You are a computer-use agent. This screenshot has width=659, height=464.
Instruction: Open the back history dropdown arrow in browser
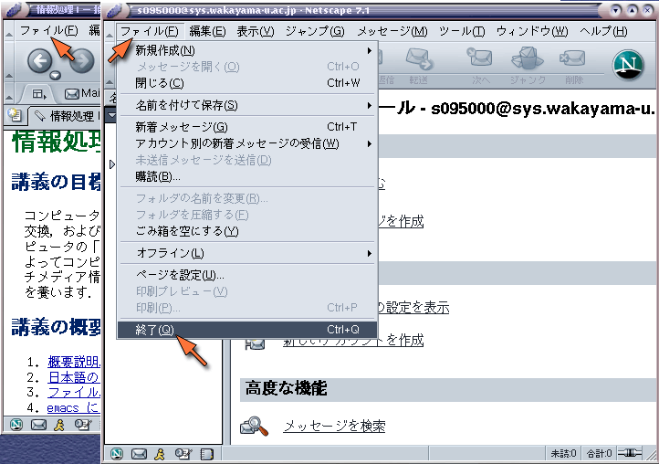click(x=55, y=75)
